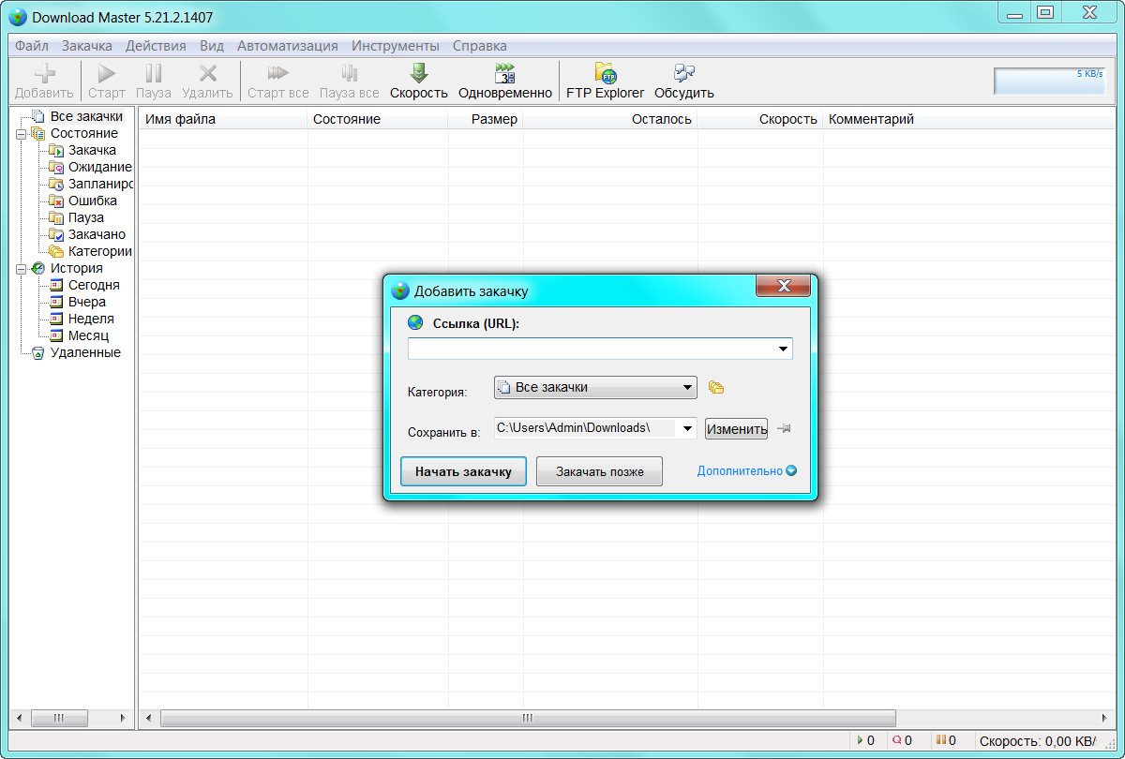The image size is (1125, 759).
Task: Select Вчера under История
Action: pos(87,302)
